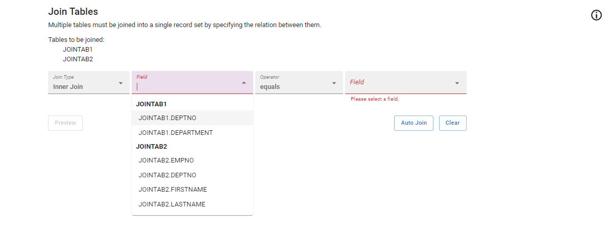The height and width of the screenshot is (231, 608).
Task: Select JOINTAB2.LASTNAME field
Action: click(x=192, y=204)
